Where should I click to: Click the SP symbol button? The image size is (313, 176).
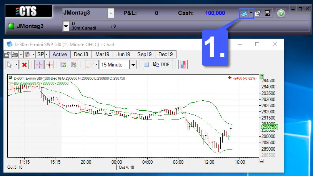(40, 54)
